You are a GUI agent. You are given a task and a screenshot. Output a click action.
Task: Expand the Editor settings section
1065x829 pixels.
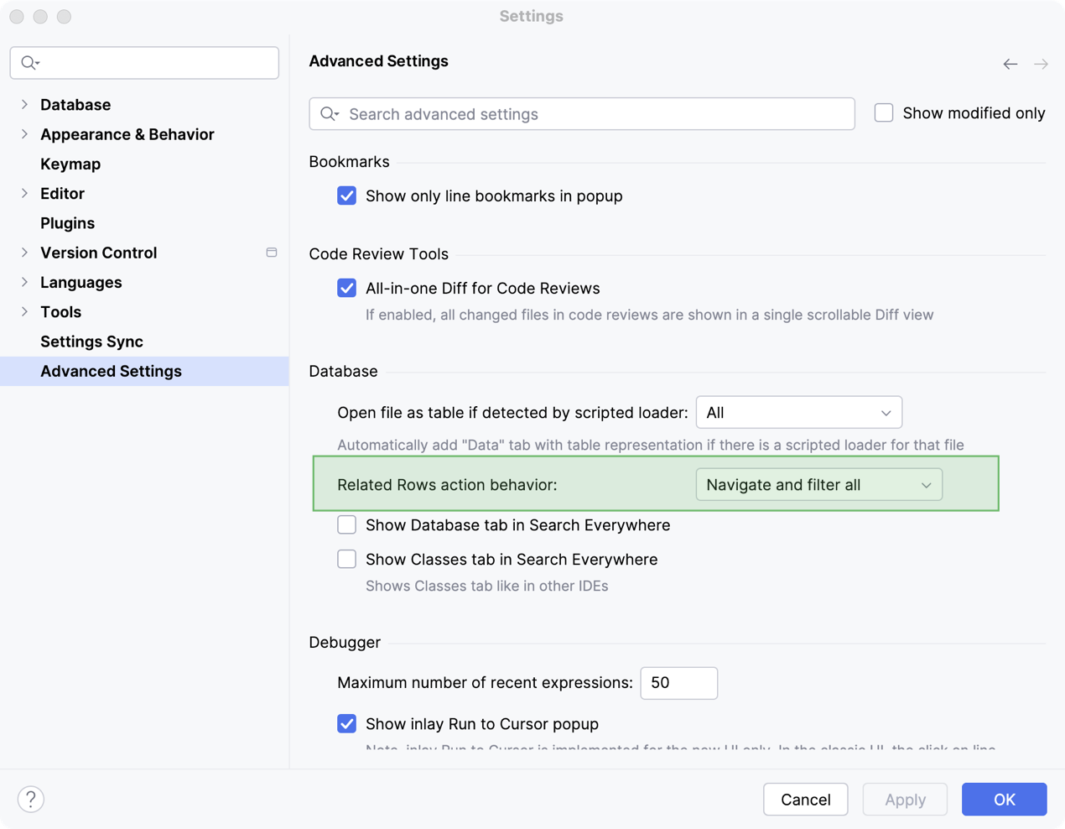pyautogui.click(x=24, y=194)
